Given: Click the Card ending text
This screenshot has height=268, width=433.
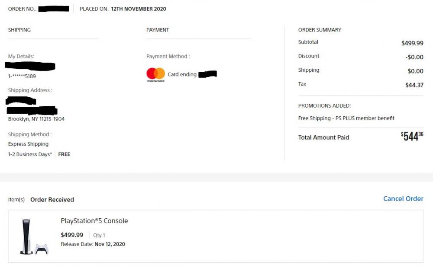Looking at the screenshot, I should [x=182, y=74].
